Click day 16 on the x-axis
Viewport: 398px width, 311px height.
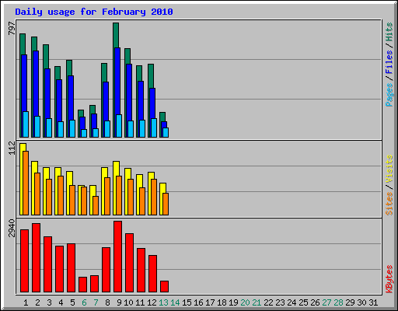(x=198, y=302)
